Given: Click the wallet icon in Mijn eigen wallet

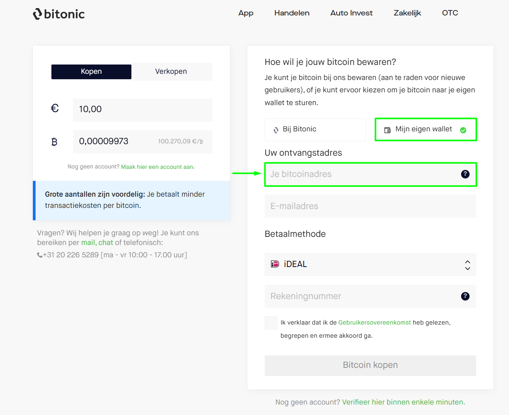Looking at the screenshot, I should pos(387,130).
